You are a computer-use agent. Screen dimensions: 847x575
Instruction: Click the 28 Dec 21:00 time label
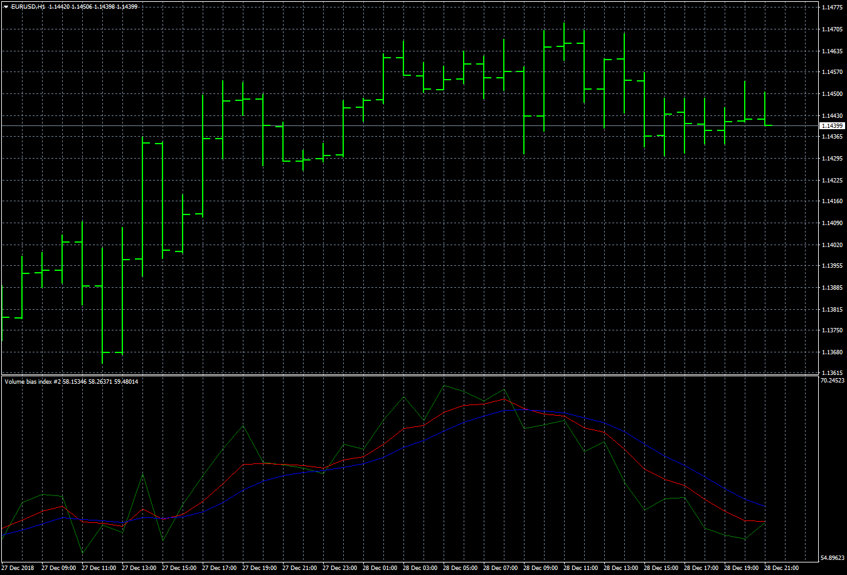click(781, 568)
